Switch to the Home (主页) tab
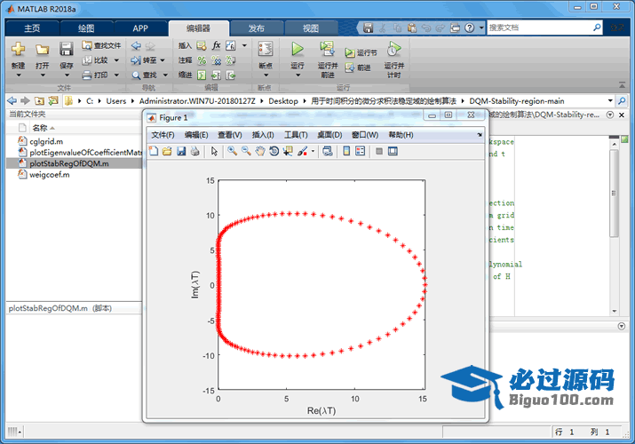The height and width of the screenshot is (444, 635). tap(32, 28)
